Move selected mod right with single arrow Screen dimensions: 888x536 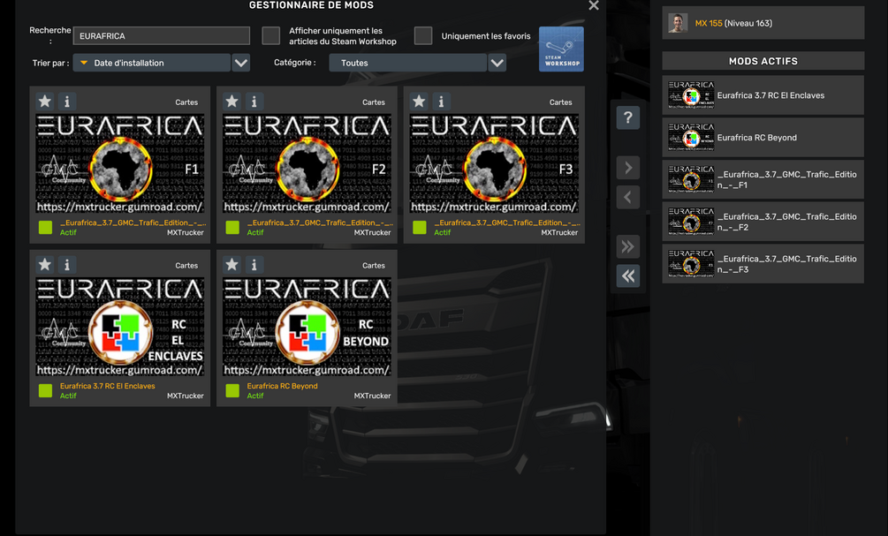[628, 168]
